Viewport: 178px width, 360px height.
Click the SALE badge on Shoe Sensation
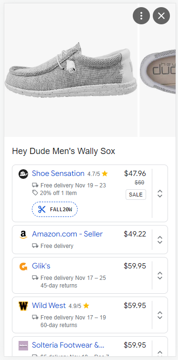136,195
